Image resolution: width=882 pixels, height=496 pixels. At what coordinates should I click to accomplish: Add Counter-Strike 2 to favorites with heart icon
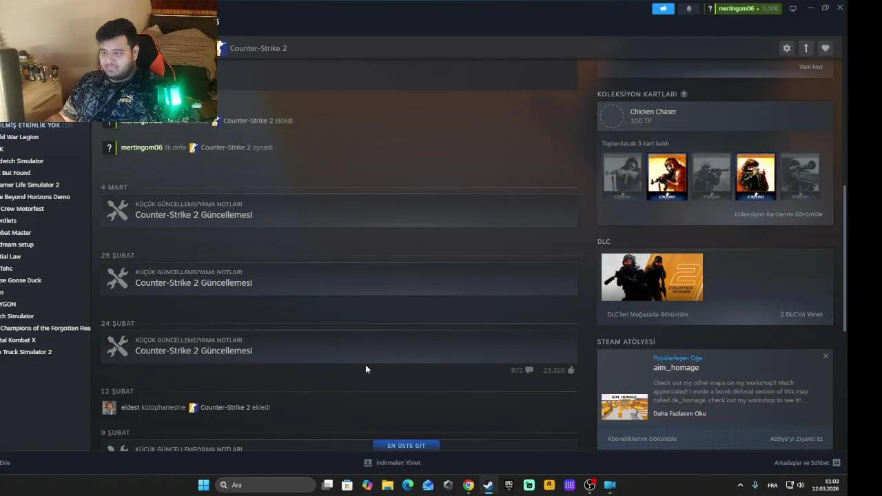point(825,48)
